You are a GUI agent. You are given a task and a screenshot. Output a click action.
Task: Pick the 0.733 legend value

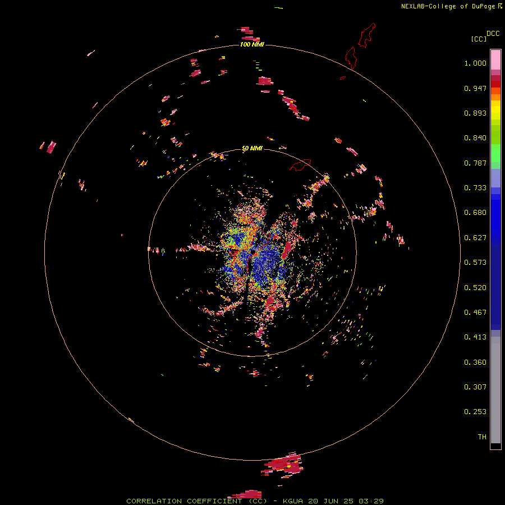475,188
